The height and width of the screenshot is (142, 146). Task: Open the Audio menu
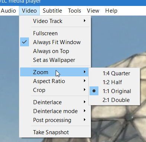pos(8,11)
